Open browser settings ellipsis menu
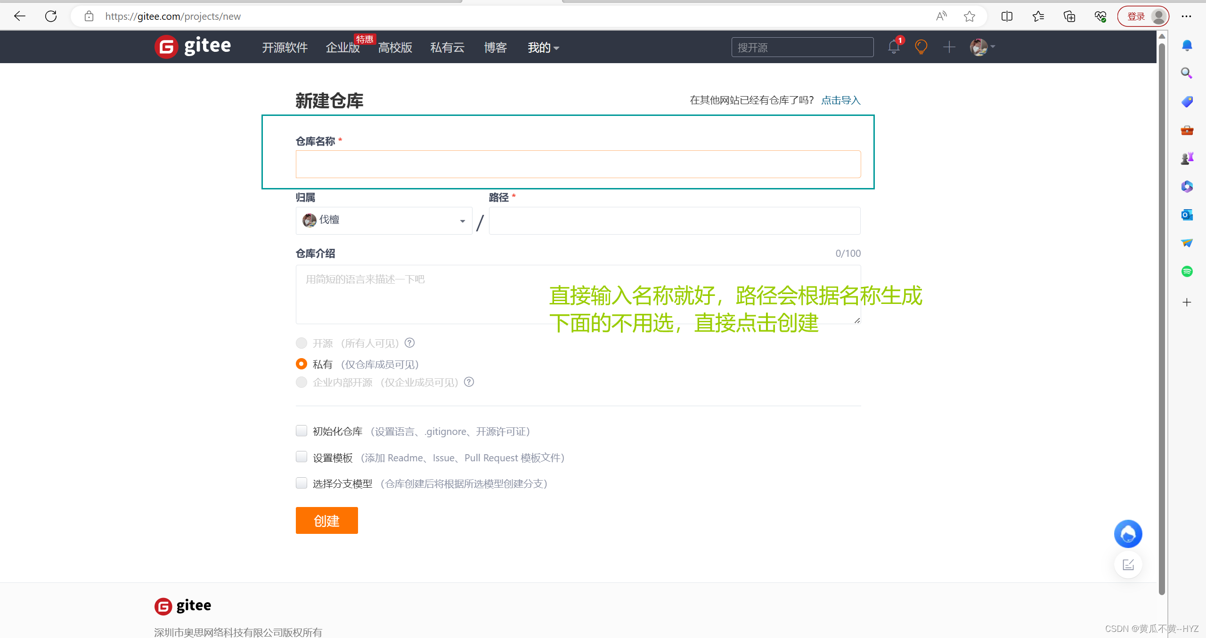The width and height of the screenshot is (1206, 638). (x=1186, y=16)
